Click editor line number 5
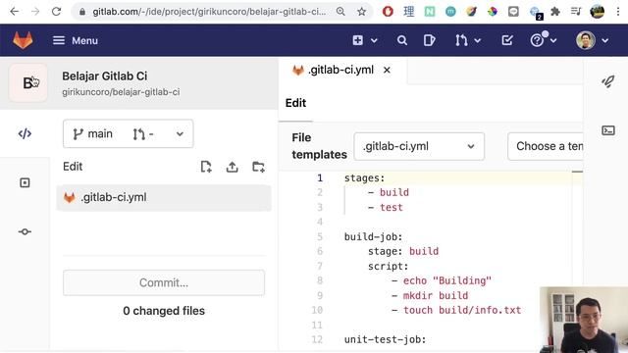628x353 pixels. coord(320,237)
